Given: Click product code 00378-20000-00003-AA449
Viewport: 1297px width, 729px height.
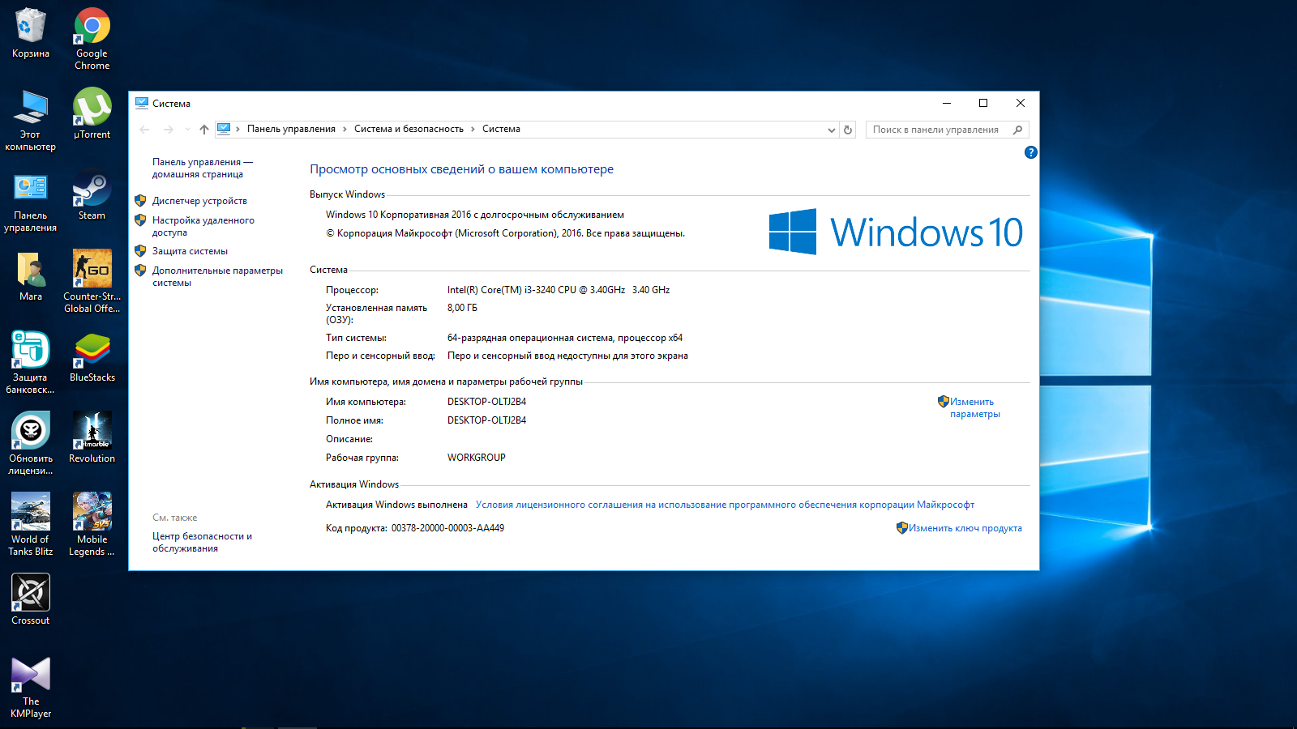Looking at the screenshot, I should [447, 528].
